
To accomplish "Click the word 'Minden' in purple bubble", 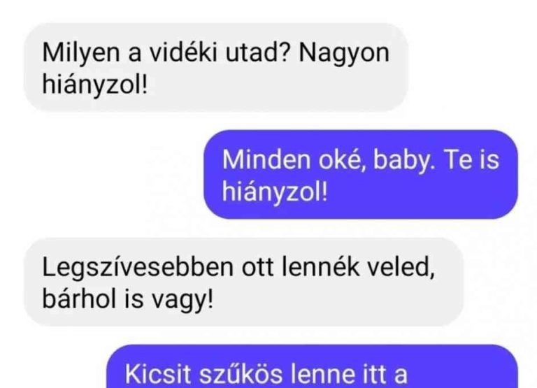I will pos(266,160).
